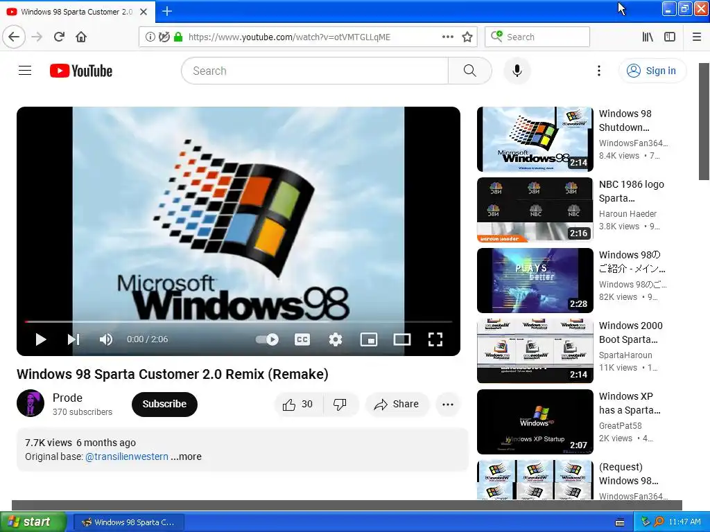Open NBC 1986 logo Sparta video title
Viewport: 710px width, 532px height.
pyautogui.click(x=631, y=191)
